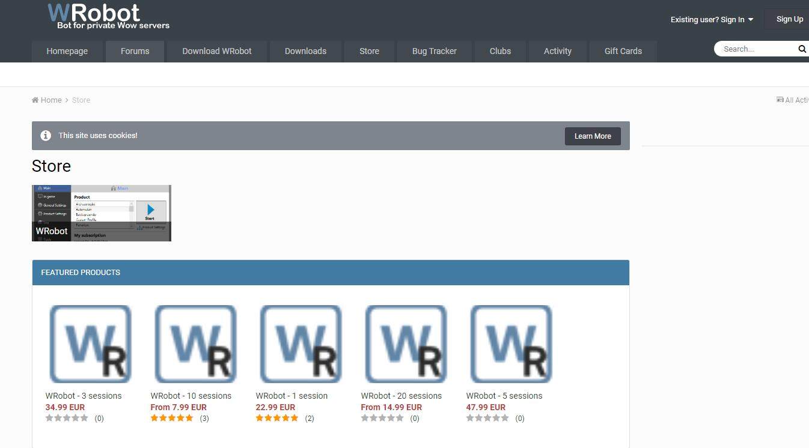Open the WRobot - 5 sessions product image
The height and width of the screenshot is (448, 809).
[x=511, y=344]
